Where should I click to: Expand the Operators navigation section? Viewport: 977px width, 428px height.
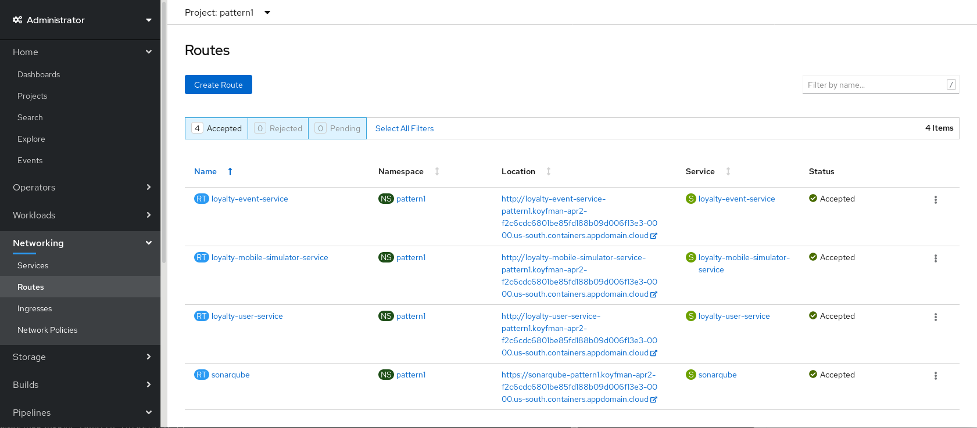[80, 187]
